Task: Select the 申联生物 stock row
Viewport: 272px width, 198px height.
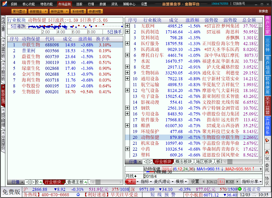Action: pos(65,45)
